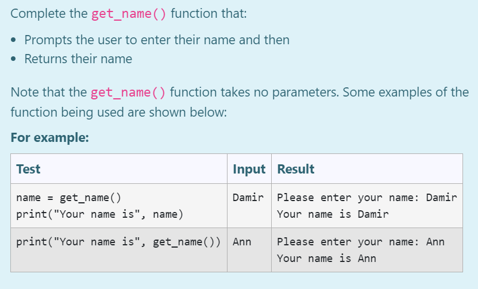Click the text 'function being used are shown below:'
The width and height of the screenshot is (478, 289).
click(119, 112)
